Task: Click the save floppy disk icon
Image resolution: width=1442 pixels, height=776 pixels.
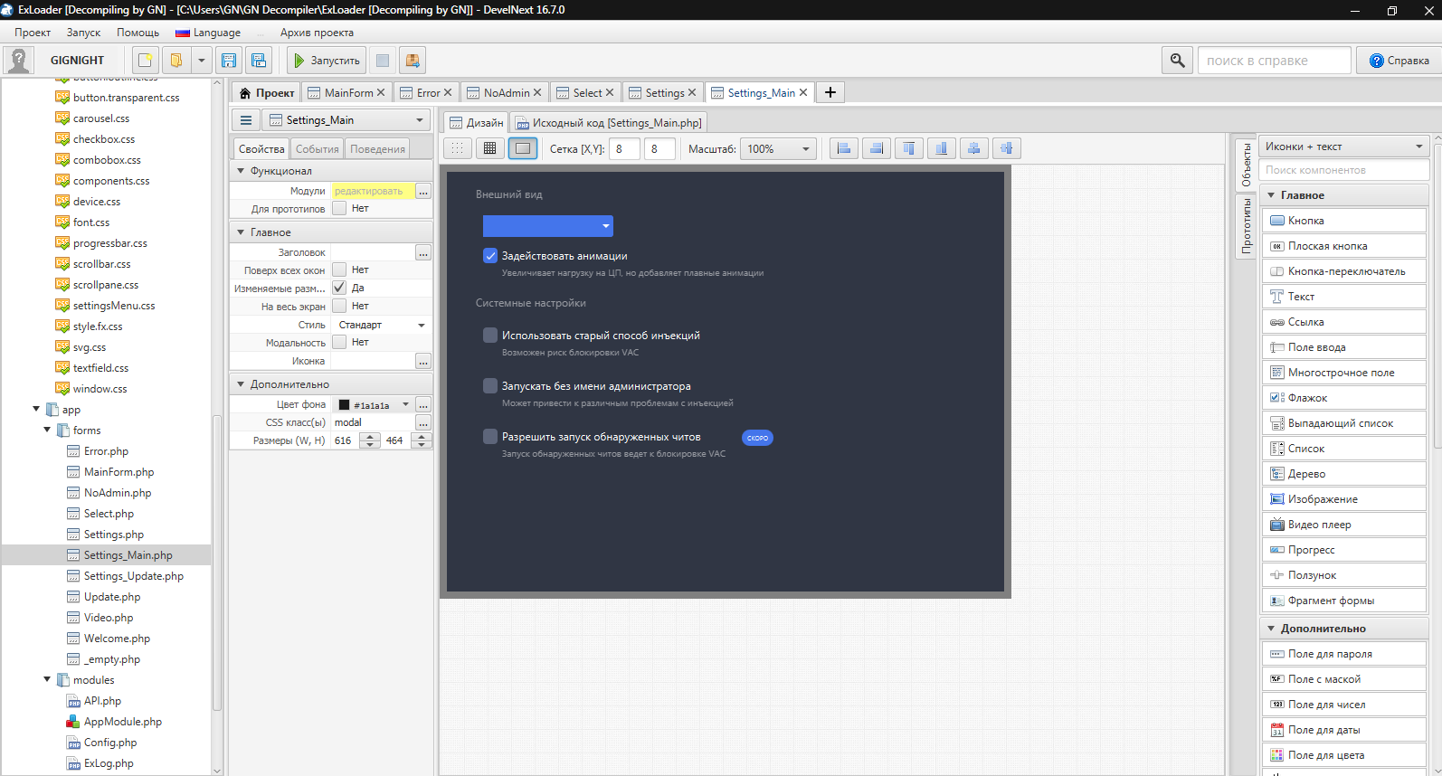Action: tap(229, 61)
